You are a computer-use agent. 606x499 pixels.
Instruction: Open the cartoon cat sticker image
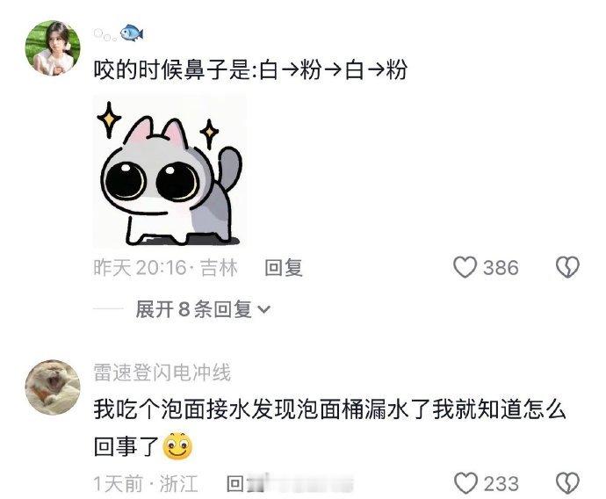point(170,171)
